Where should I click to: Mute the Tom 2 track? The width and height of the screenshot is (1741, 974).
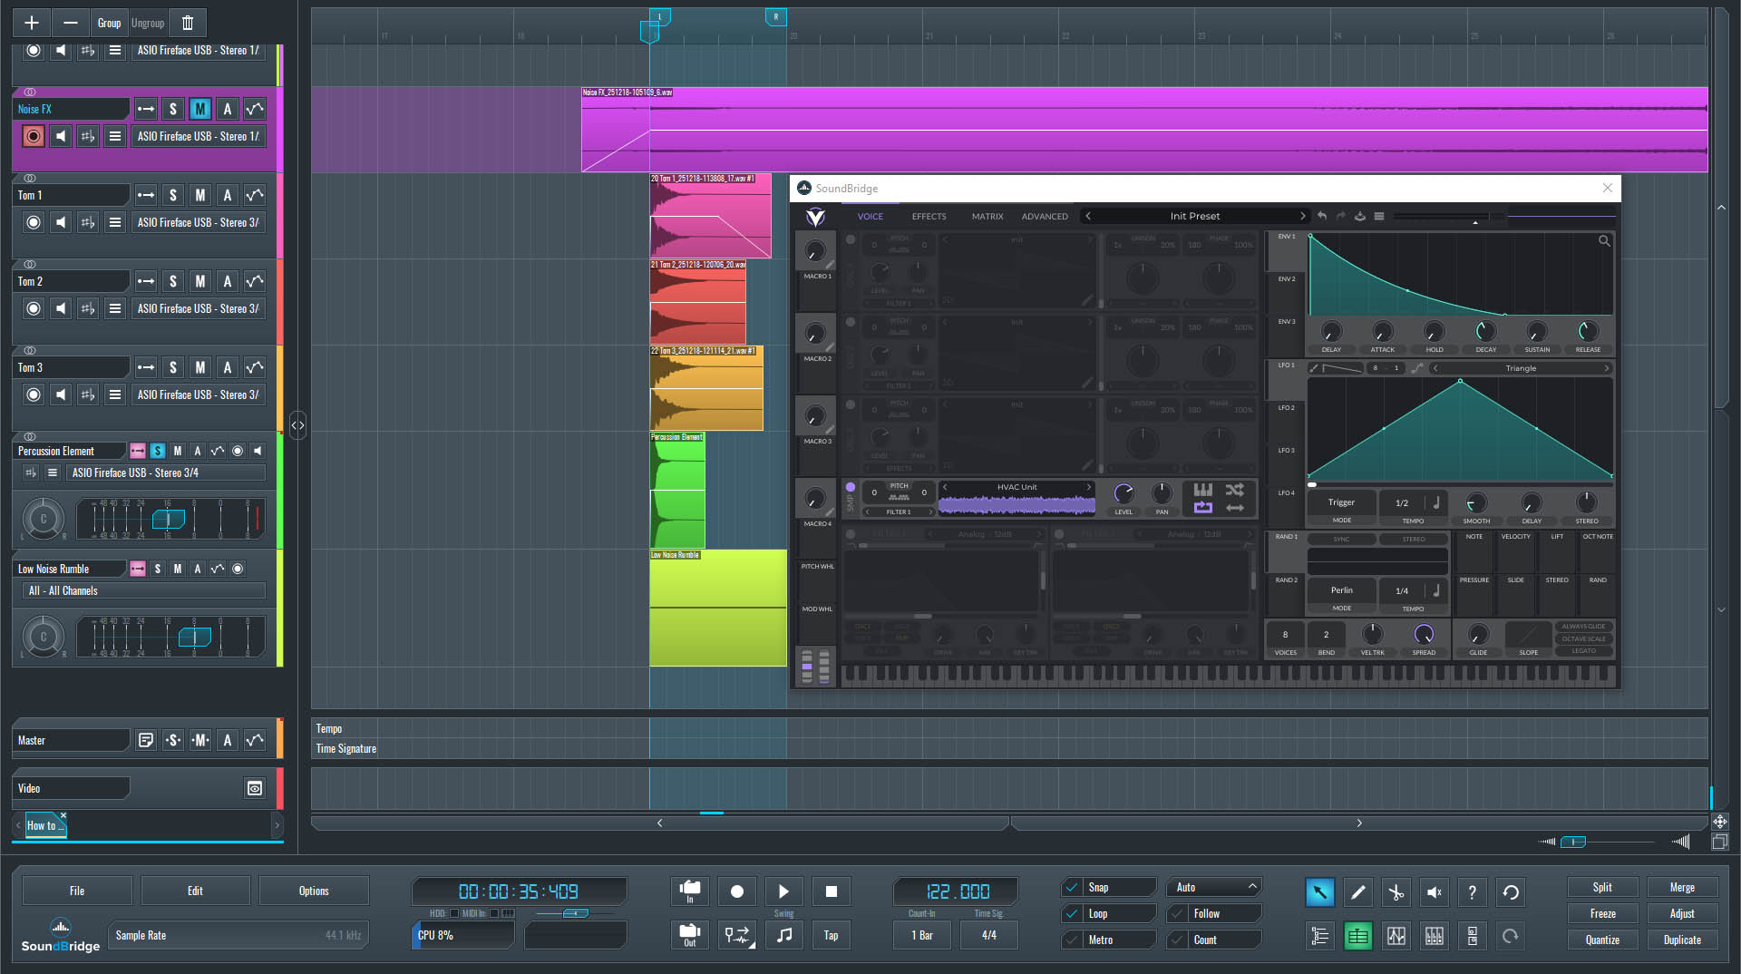(200, 281)
